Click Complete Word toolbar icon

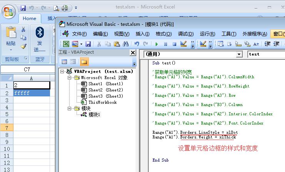coord(256,44)
